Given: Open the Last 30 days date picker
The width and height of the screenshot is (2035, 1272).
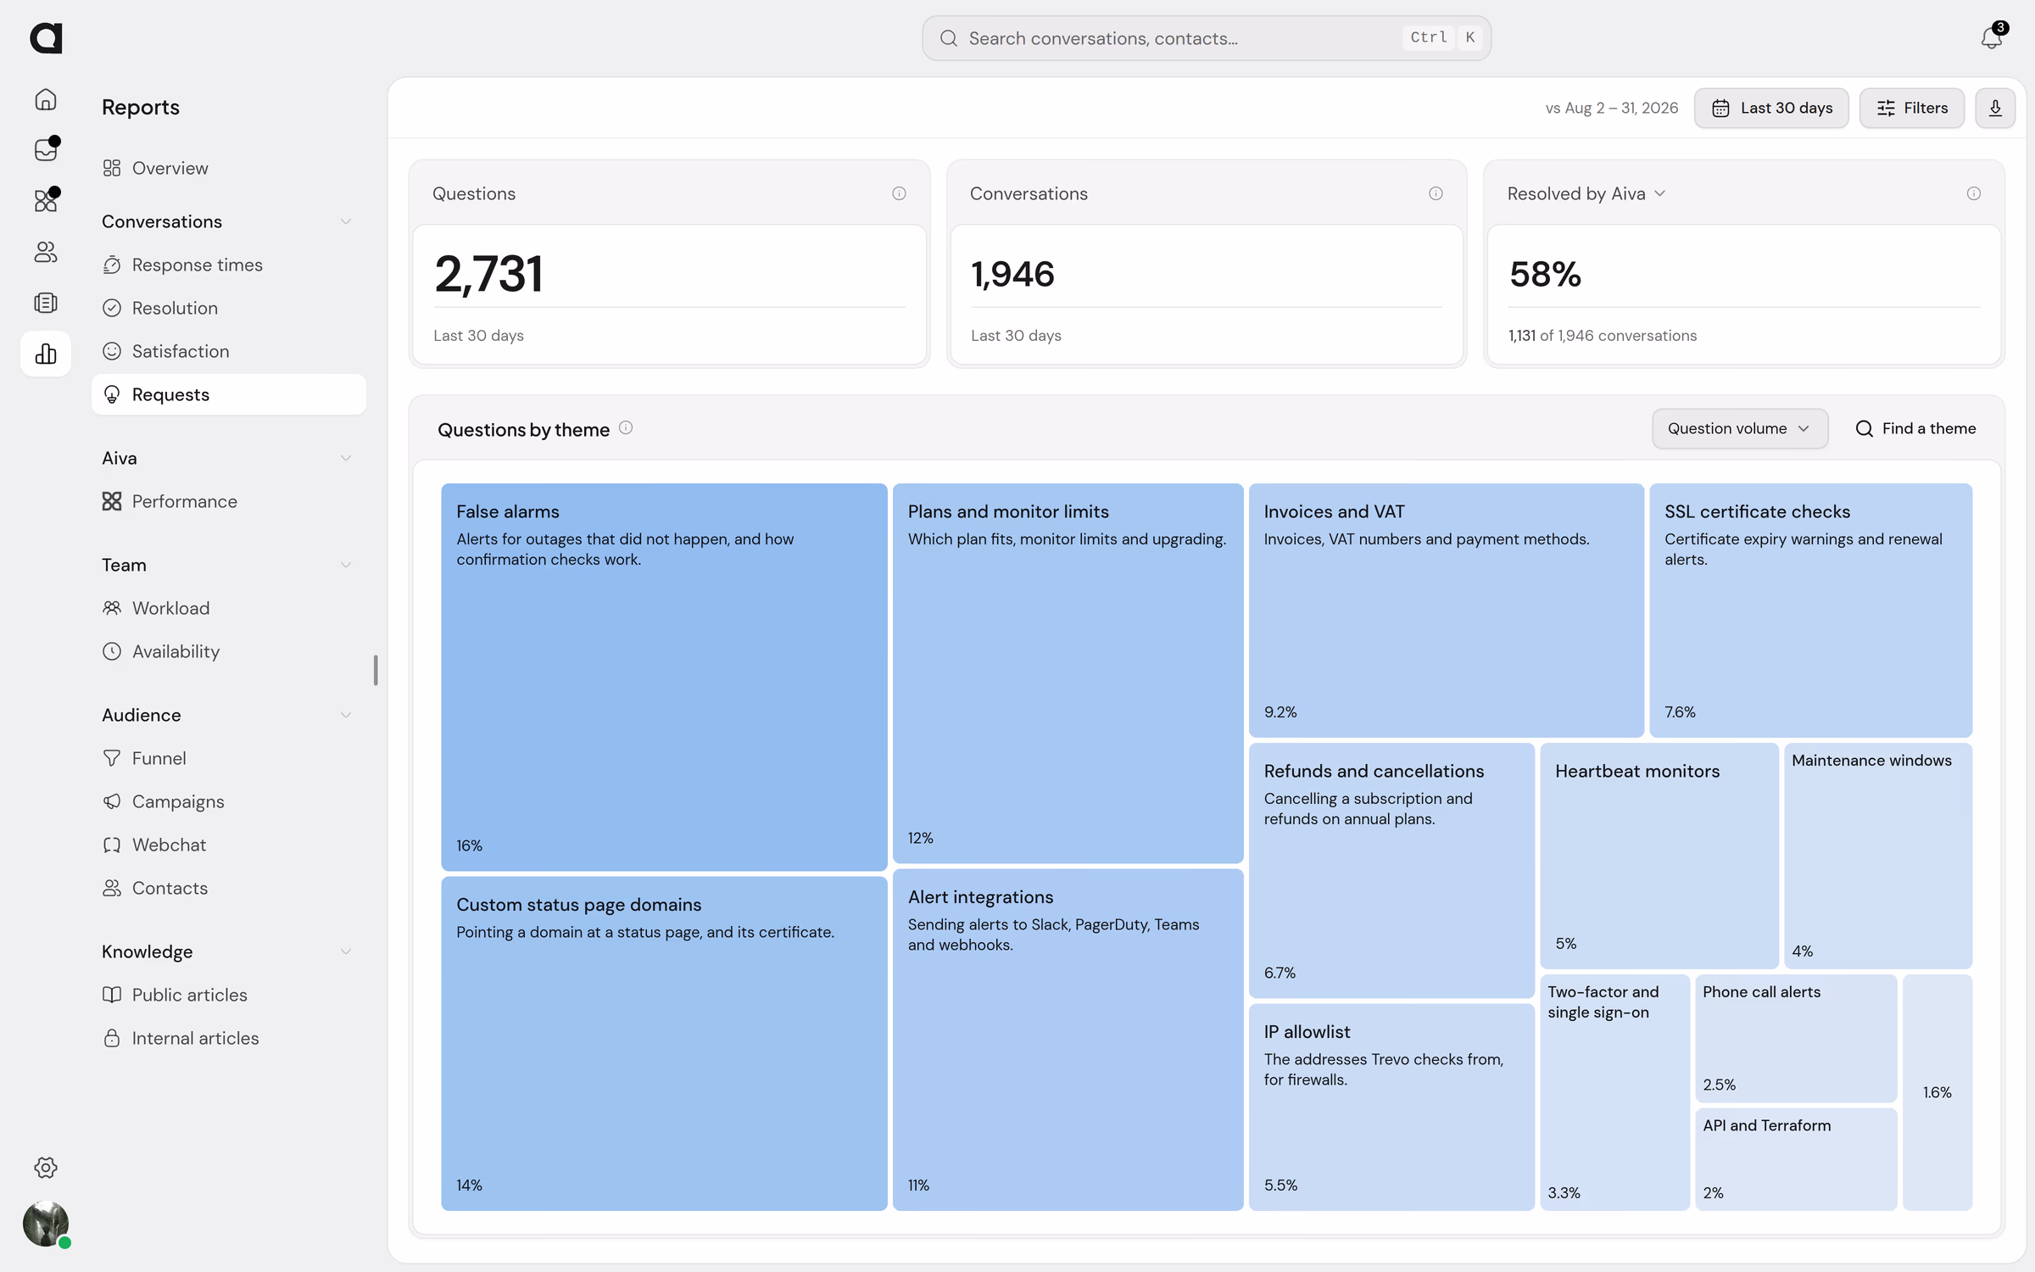Looking at the screenshot, I should coord(1771,108).
